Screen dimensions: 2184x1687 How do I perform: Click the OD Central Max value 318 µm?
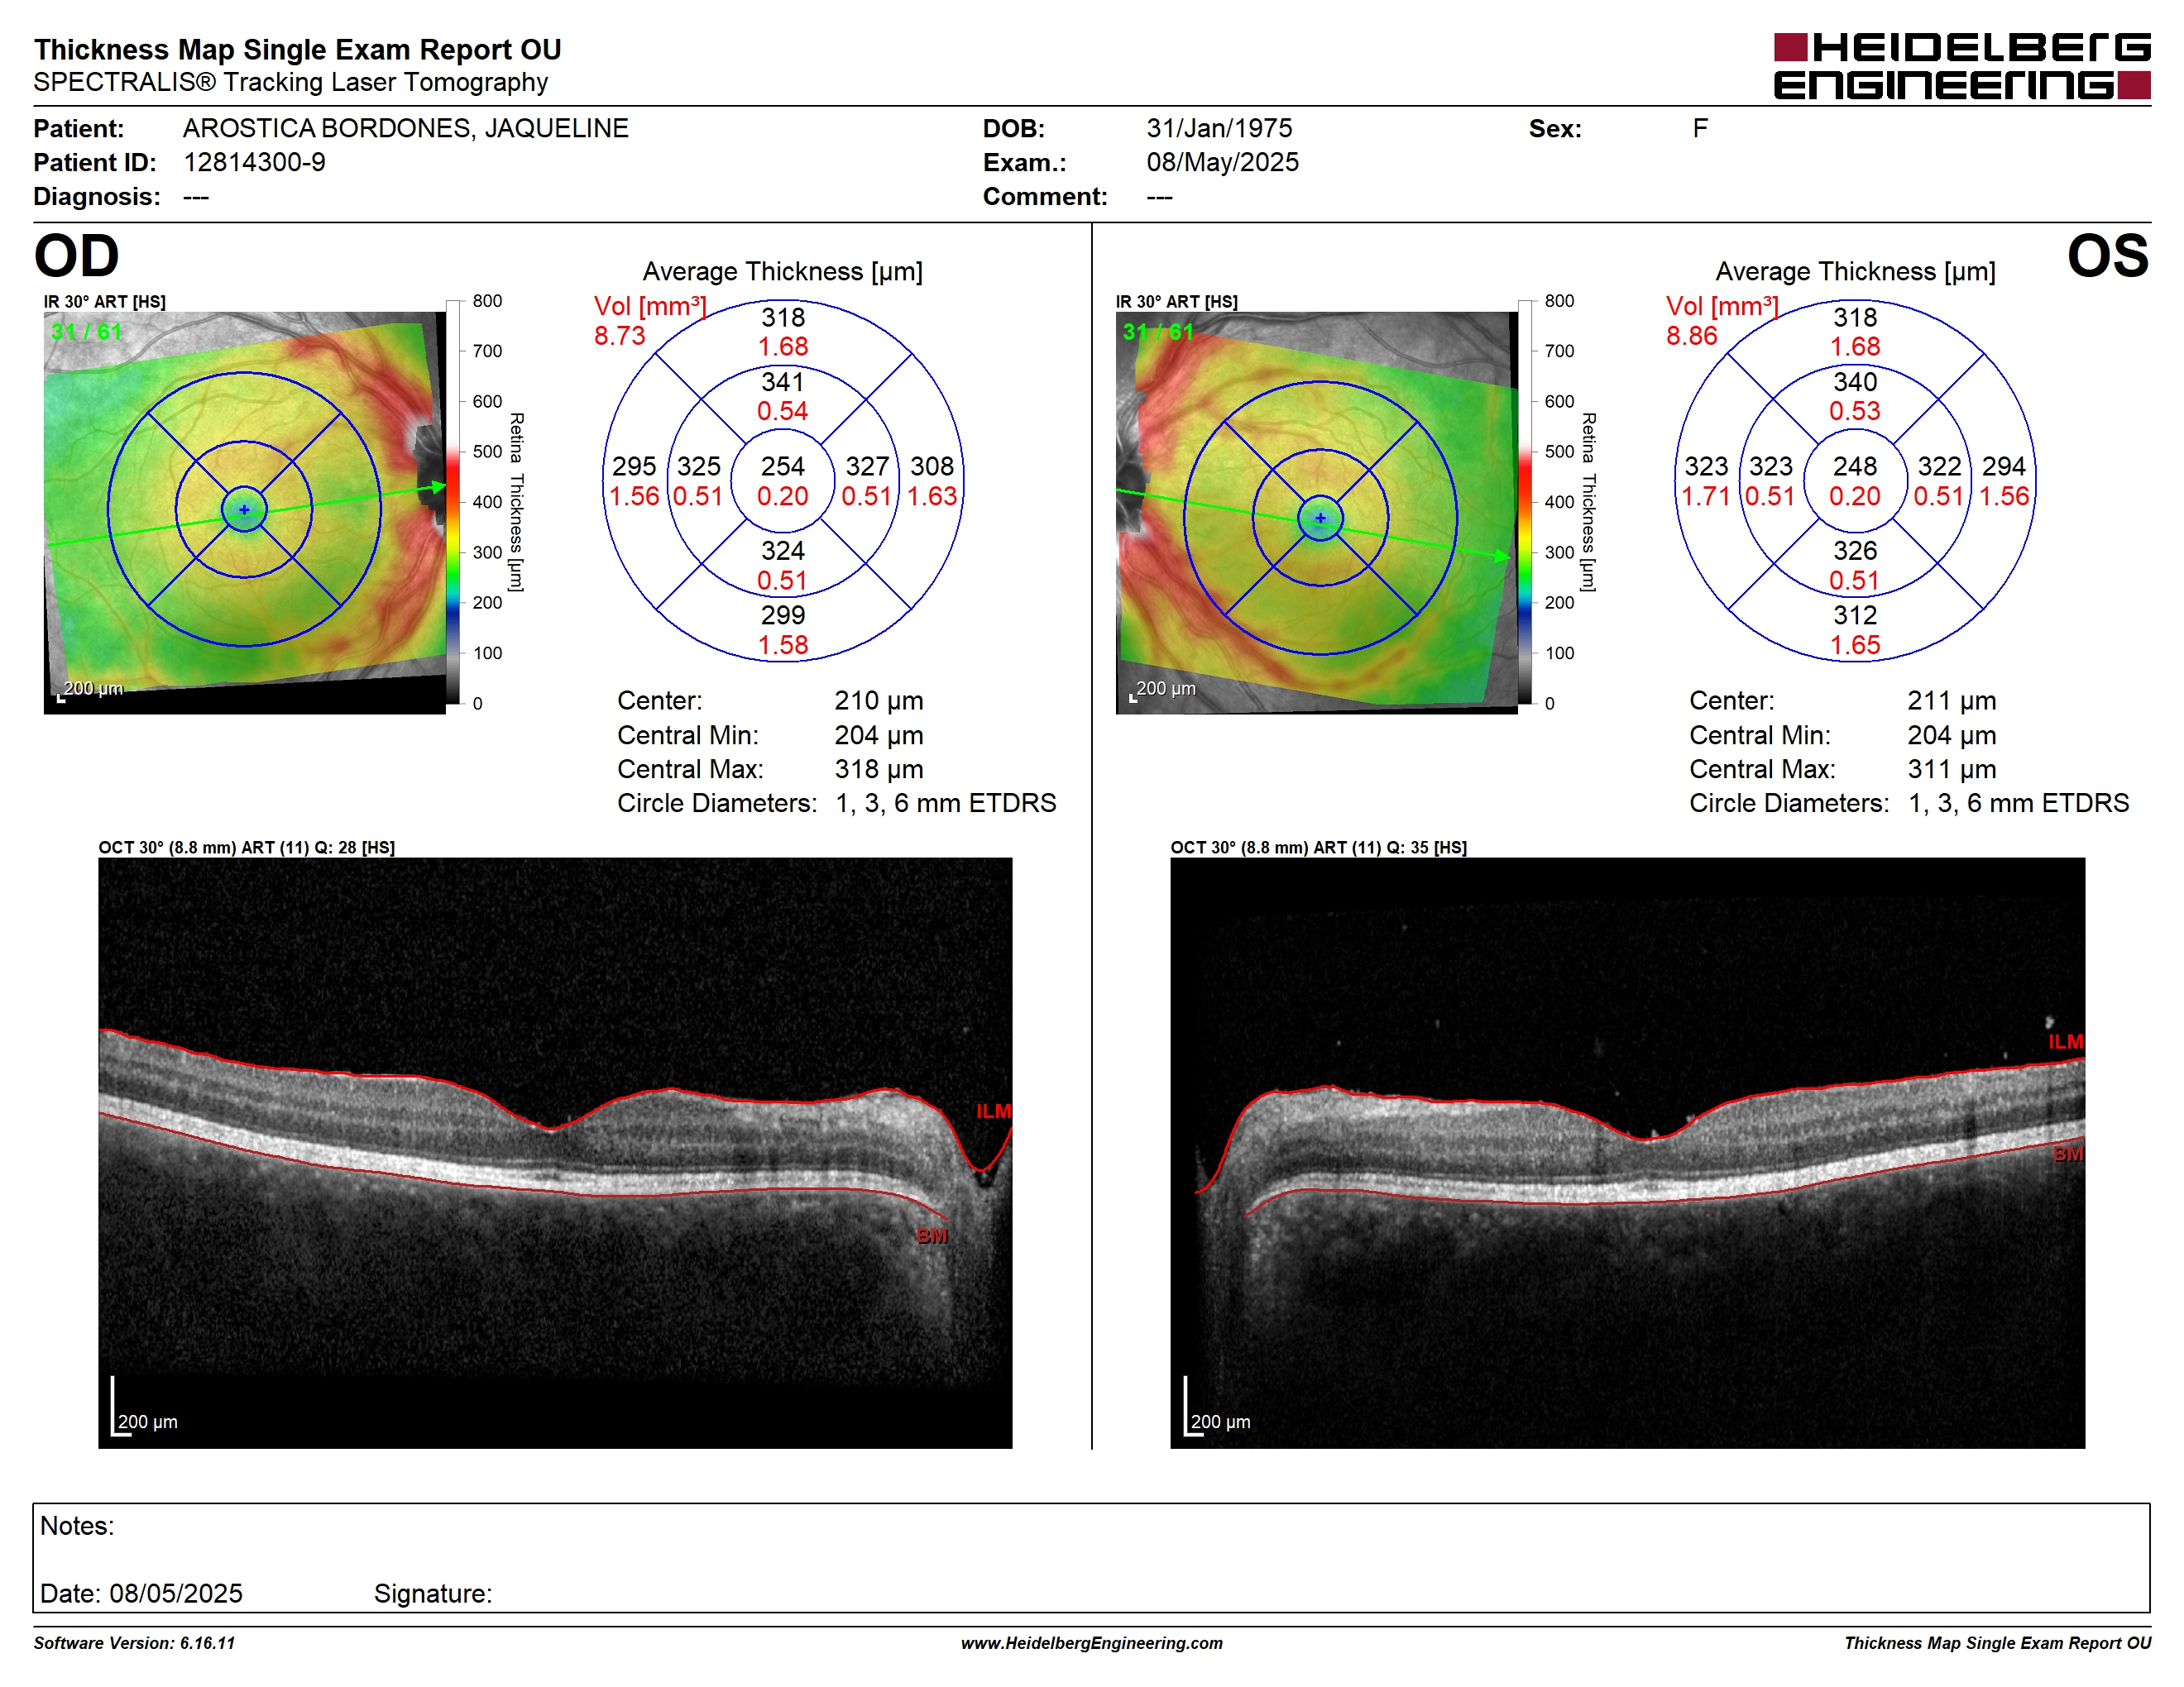coord(878,768)
